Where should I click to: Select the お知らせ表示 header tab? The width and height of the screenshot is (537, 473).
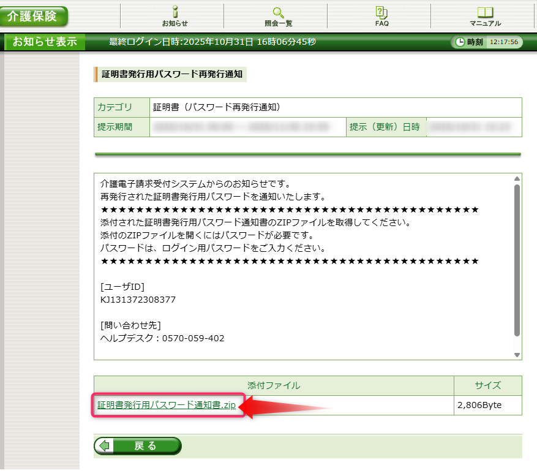pyautogui.click(x=44, y=42)
